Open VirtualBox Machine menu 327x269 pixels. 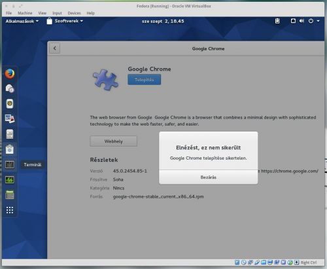(25, 13)
